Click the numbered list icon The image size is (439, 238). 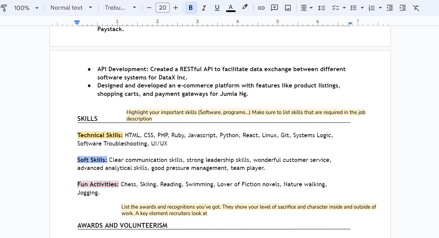tap(372, 8)
